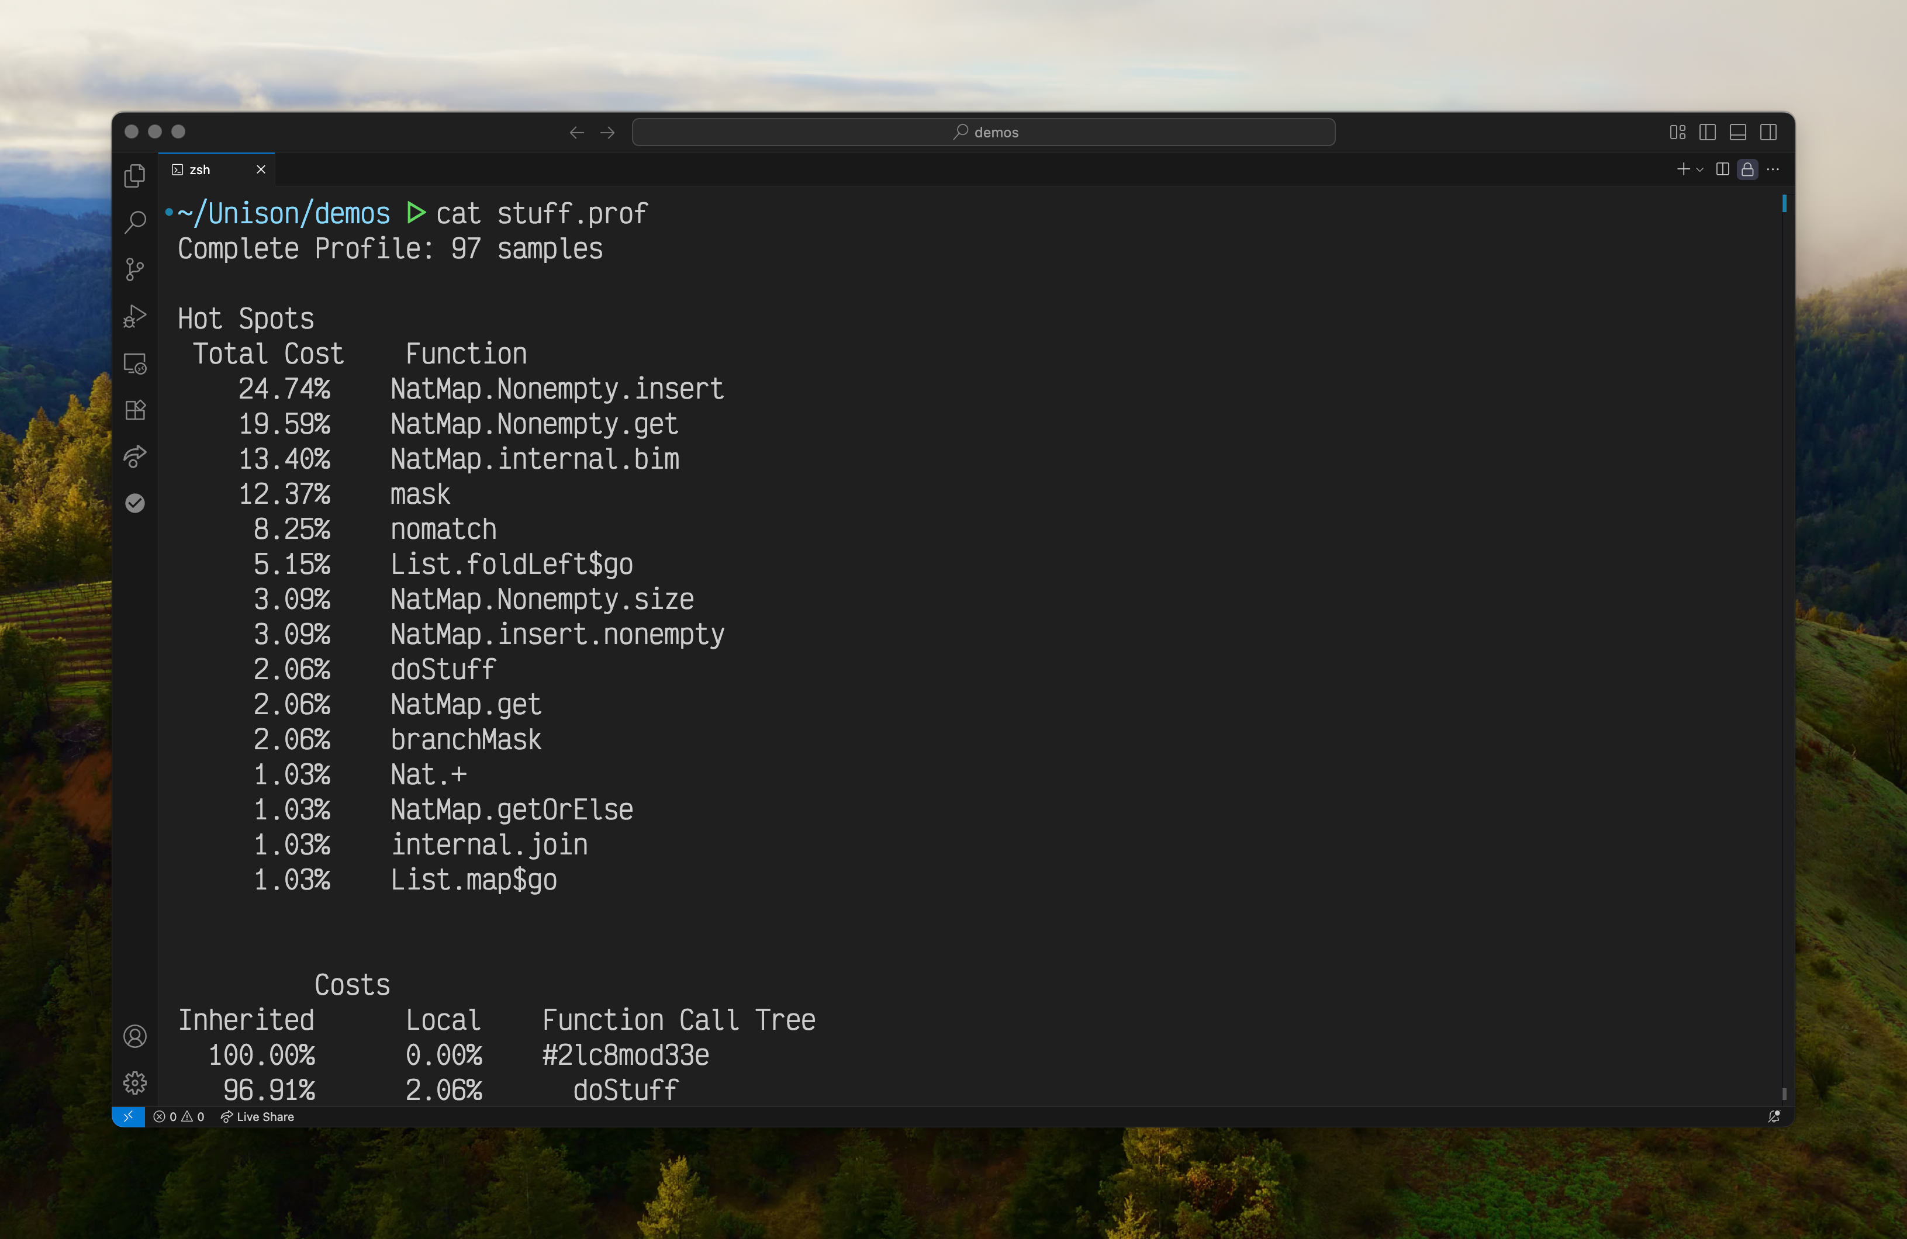This screenshot has width=1907, height=1239.
Task: Open the Live Share activity bar view
Action: (134, 456)
